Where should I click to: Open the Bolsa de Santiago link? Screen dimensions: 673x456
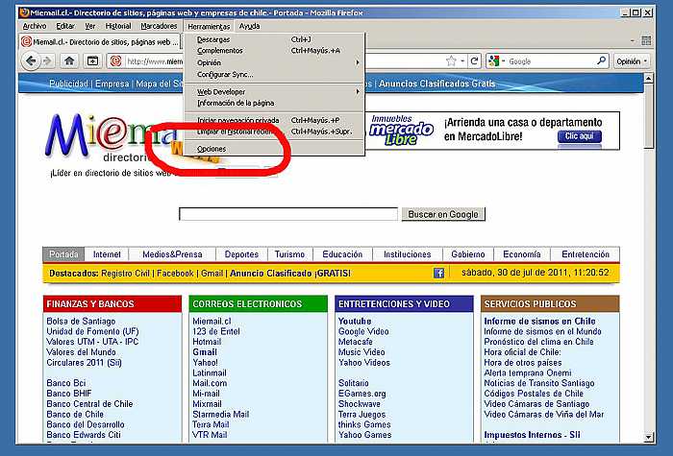(x=81, y=321)
